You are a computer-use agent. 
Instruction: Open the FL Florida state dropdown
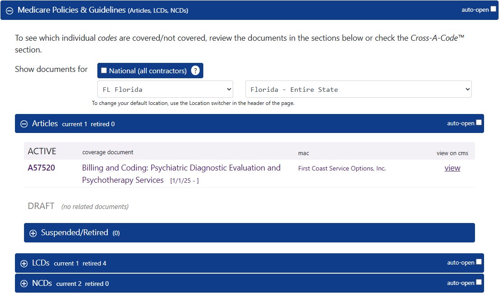(165, 89)
